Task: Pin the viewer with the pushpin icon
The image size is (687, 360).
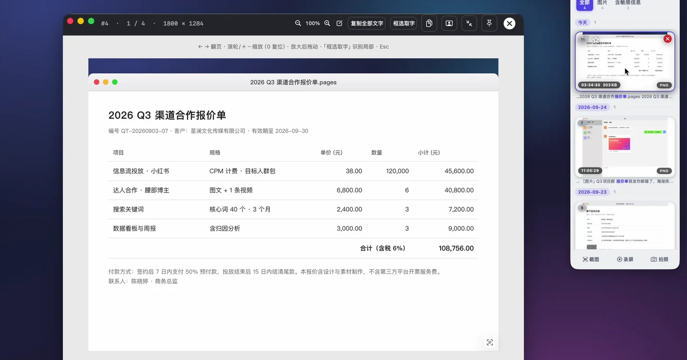Action: pyautogui.click(x=489, y=23)
